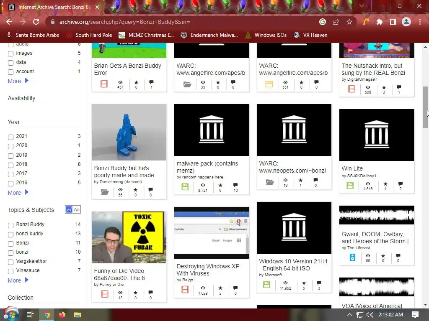Check the images media type box

(x=10, y=53)
